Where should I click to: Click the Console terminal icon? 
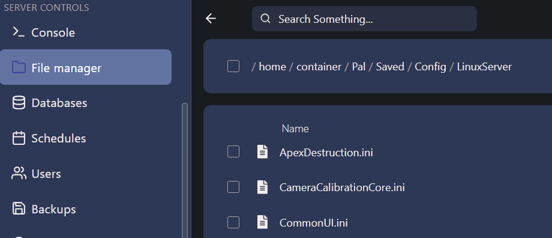click(19, 32)
